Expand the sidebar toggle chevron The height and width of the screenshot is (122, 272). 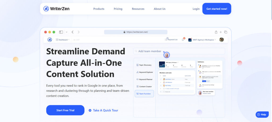click(x=67, y=32)
